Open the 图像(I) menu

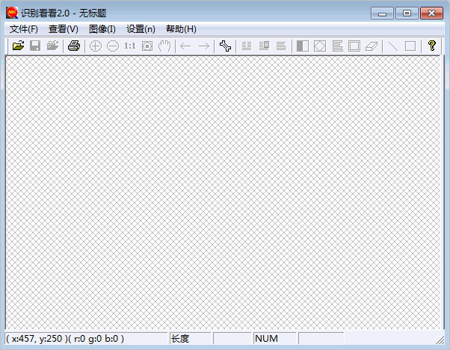(102, 29)
